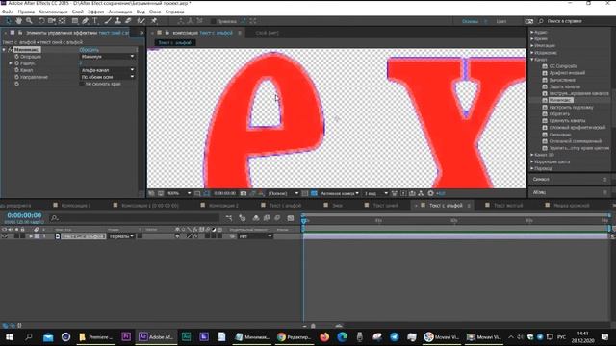
Task: Select the Clone Stamp tool
Action: coord(117,21)
